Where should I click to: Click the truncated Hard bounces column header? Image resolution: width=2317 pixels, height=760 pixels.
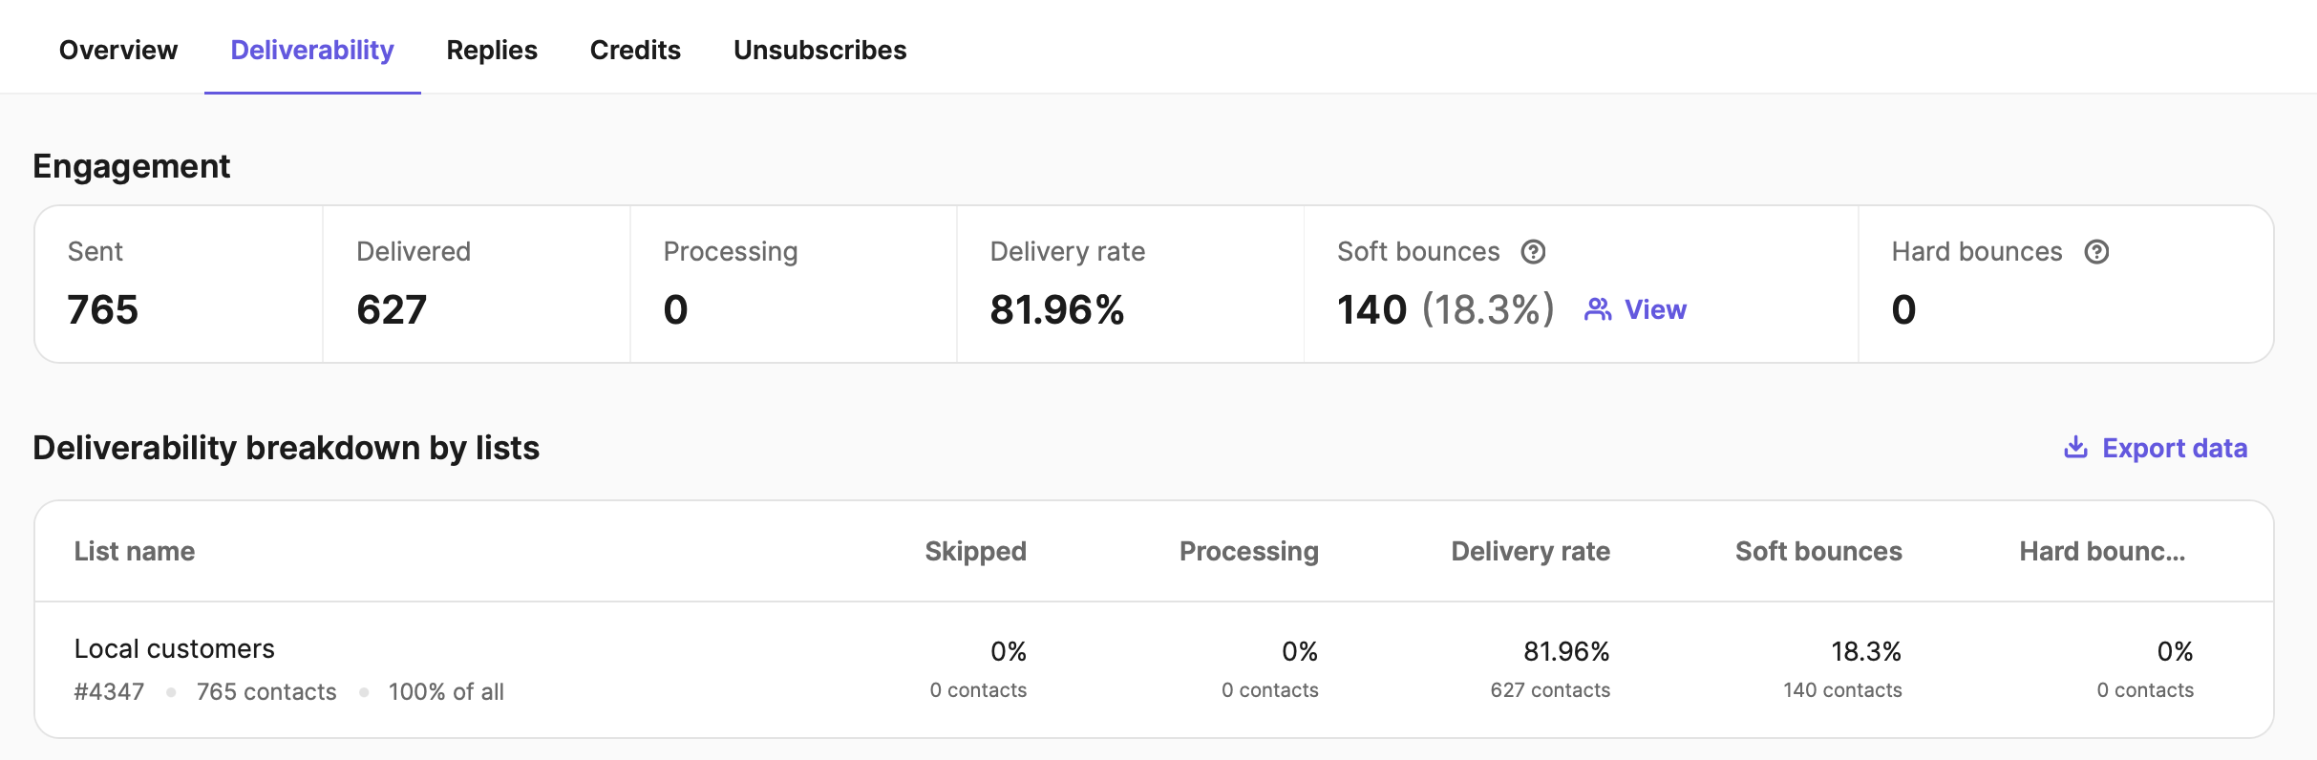tap(2101, 551)
